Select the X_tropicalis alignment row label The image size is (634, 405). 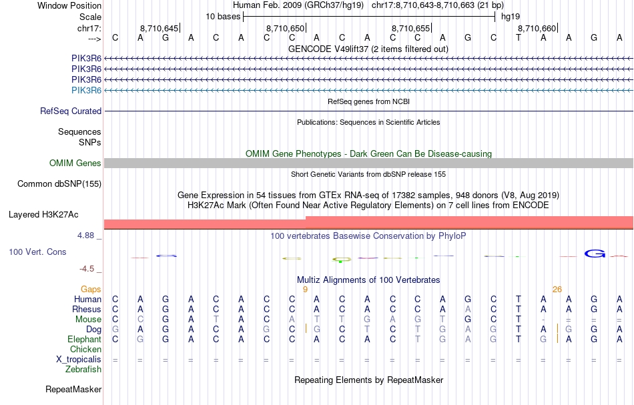(79, 360)
